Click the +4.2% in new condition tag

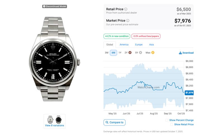click(x=117, y=36)
